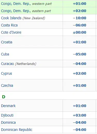Choose Cuba from the country list
This screenshot has width=97, height=134.
5,54
